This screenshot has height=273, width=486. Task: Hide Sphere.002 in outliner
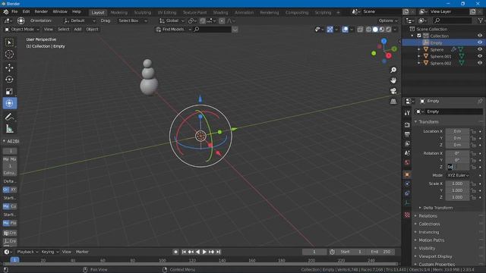pyautogui.click(x=480, y=63)
